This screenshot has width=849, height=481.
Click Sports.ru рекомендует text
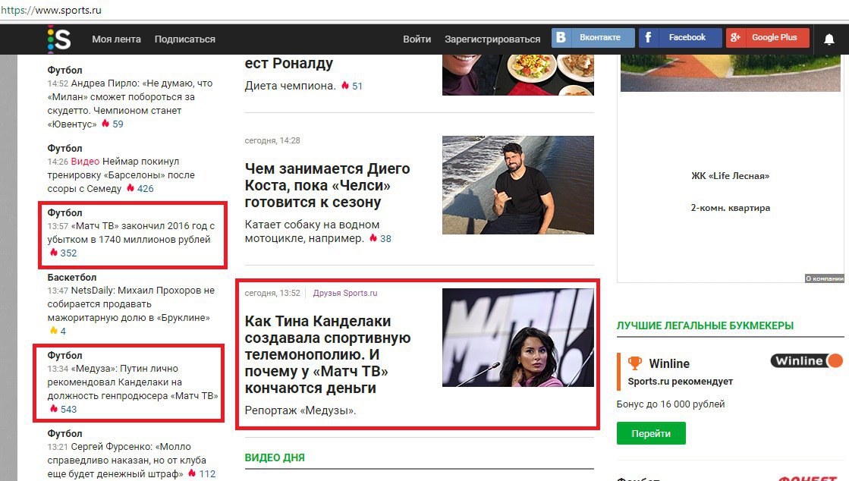coord(680,382)
